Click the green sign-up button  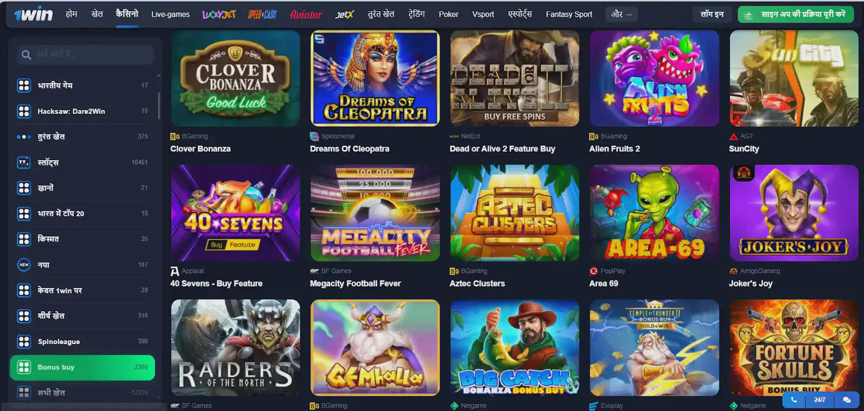[796, 15]
